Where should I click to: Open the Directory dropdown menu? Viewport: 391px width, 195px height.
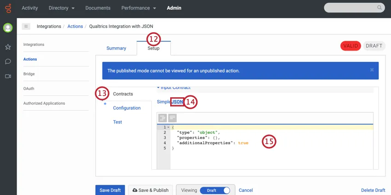(x=61, y=8)
